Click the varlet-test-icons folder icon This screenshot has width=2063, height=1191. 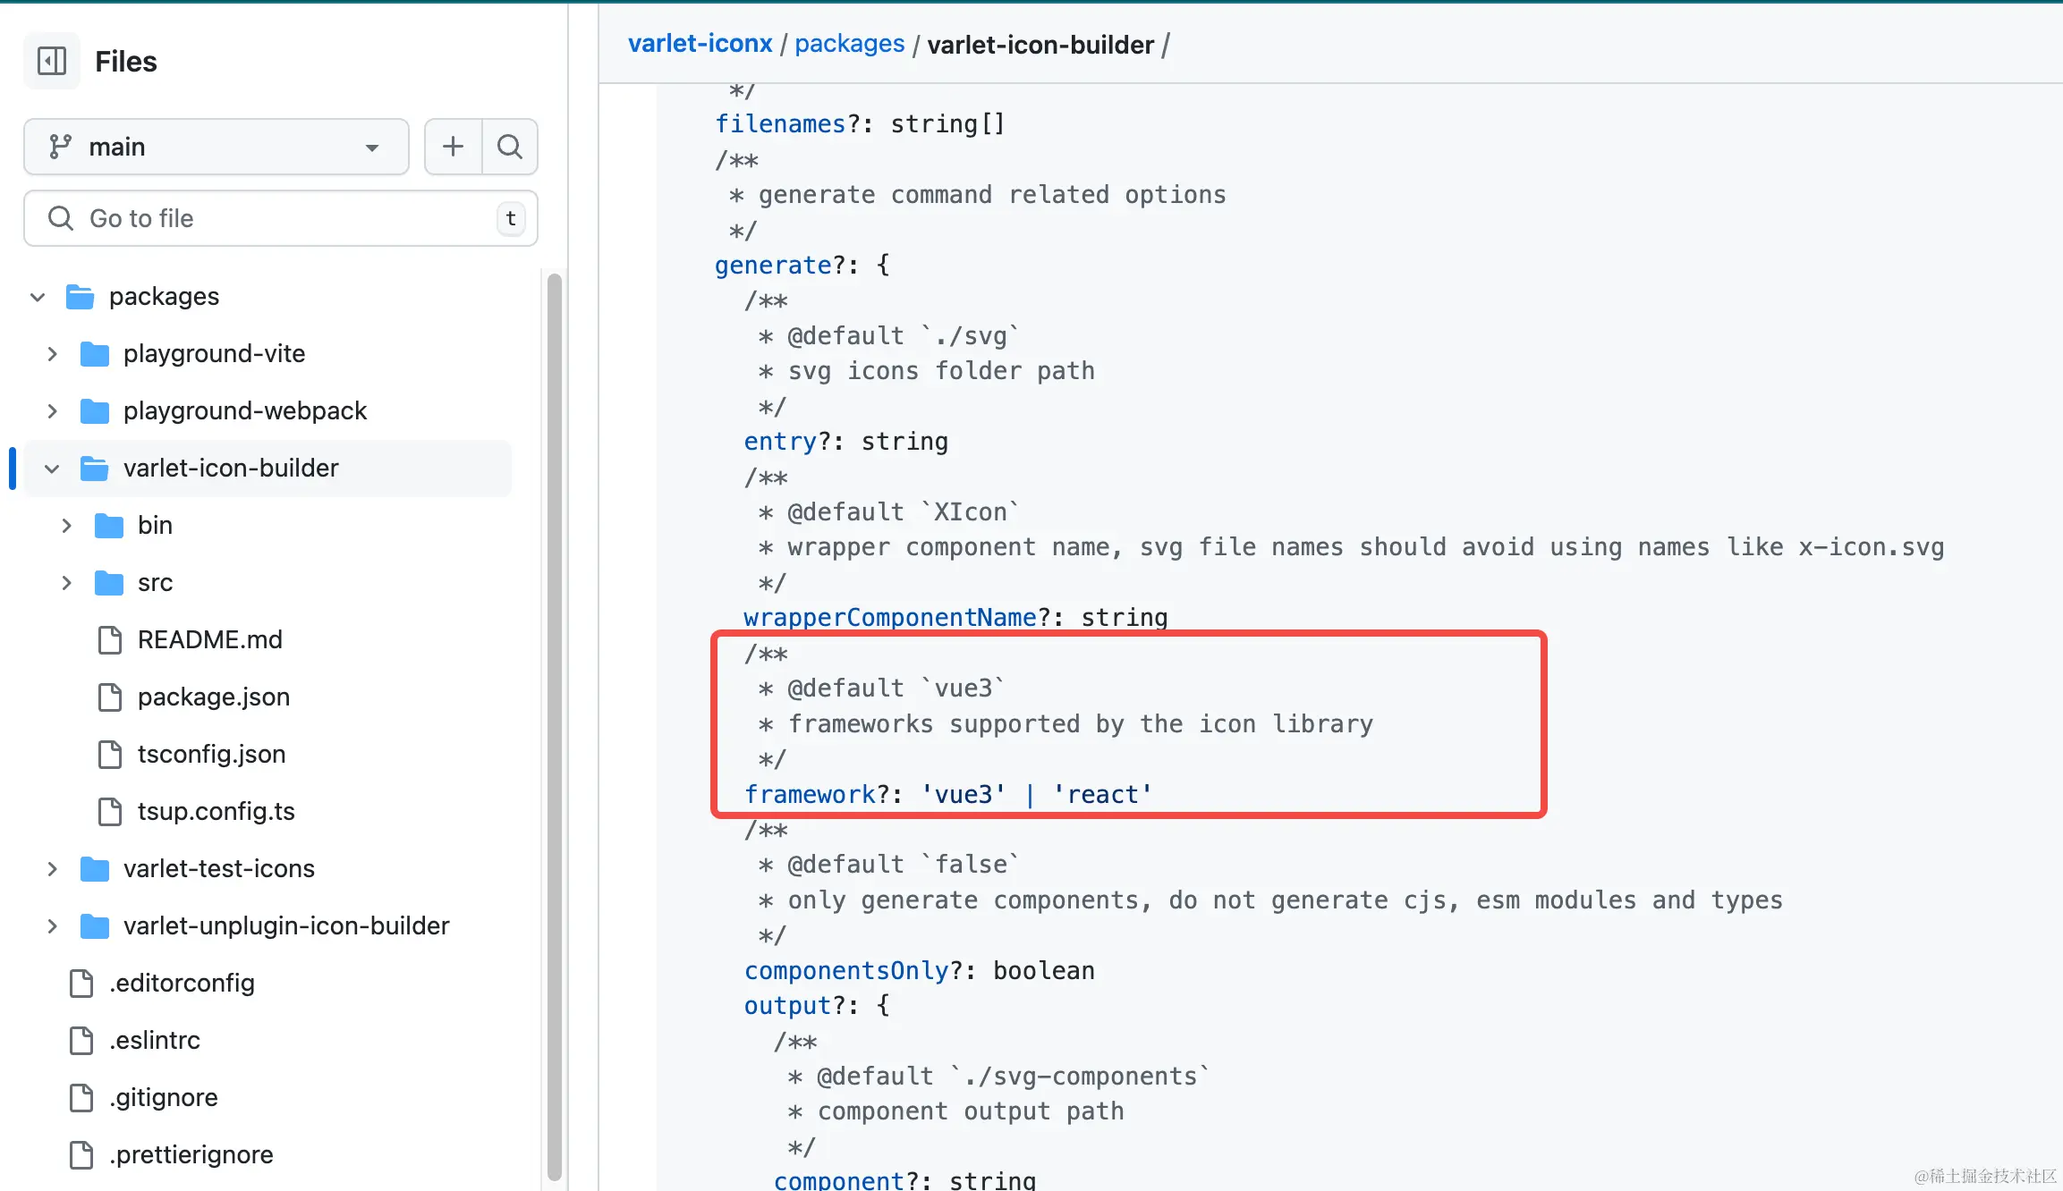coord(95,868)
